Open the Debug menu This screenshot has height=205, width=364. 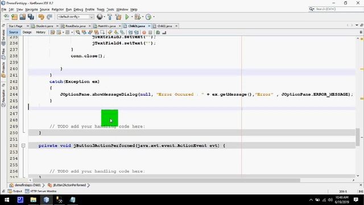pyautogui.click(x=78, y=10)
